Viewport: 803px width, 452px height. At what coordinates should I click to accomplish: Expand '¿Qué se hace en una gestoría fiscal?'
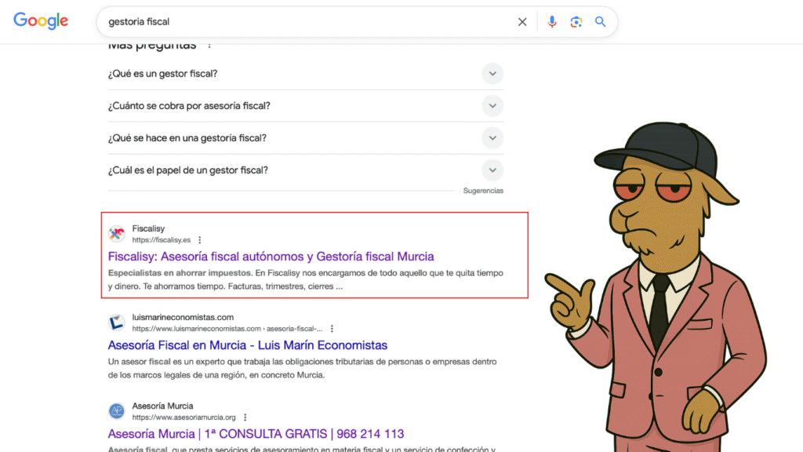[x=305, y=138]
